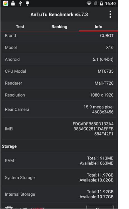Switch to the Ranking tab
The image size is (129, 209).
click(59, 27)
